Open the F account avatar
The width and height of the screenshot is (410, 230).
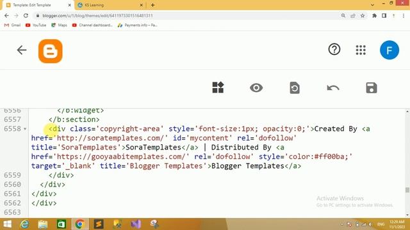389,50
